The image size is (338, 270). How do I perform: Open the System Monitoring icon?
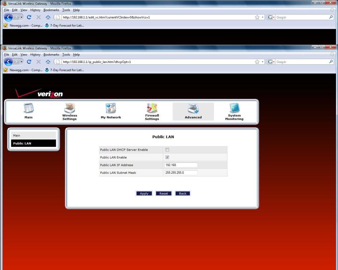click(234, 111)
